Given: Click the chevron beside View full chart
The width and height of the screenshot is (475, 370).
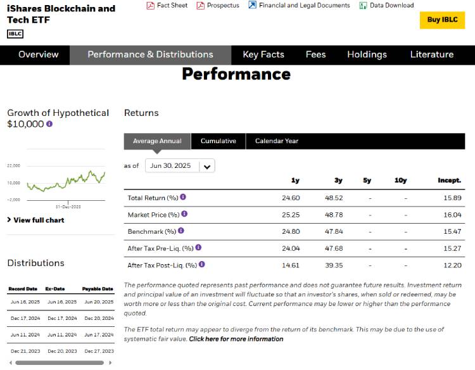Looking at the screenshot, I should point(9,220).
